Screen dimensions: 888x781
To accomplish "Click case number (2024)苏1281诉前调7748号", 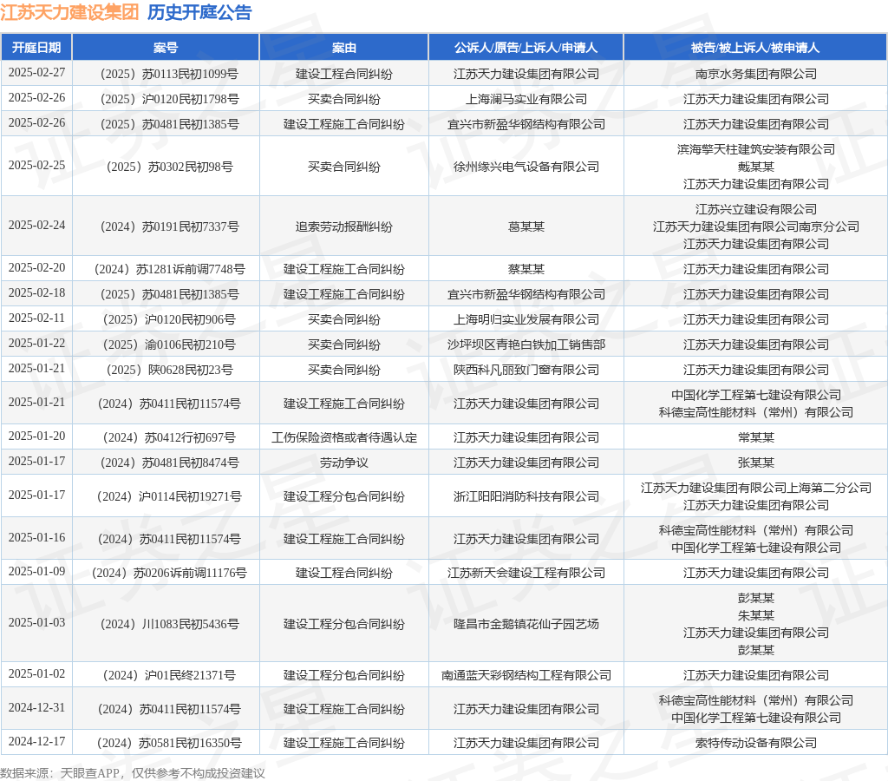I will (169, 269).
